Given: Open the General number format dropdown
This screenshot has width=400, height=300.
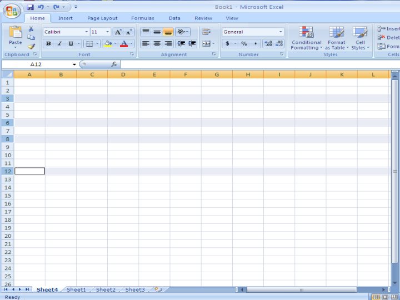Looking at the screenshot, I should click(x=281, y=32).
